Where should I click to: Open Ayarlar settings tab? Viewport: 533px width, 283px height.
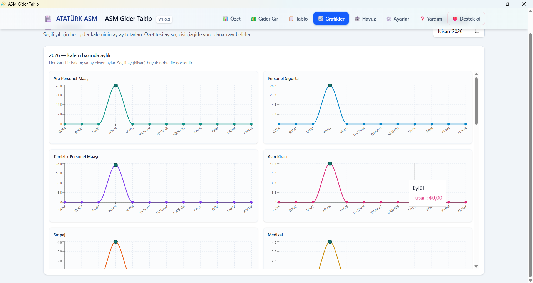click(x=398, y=19)
